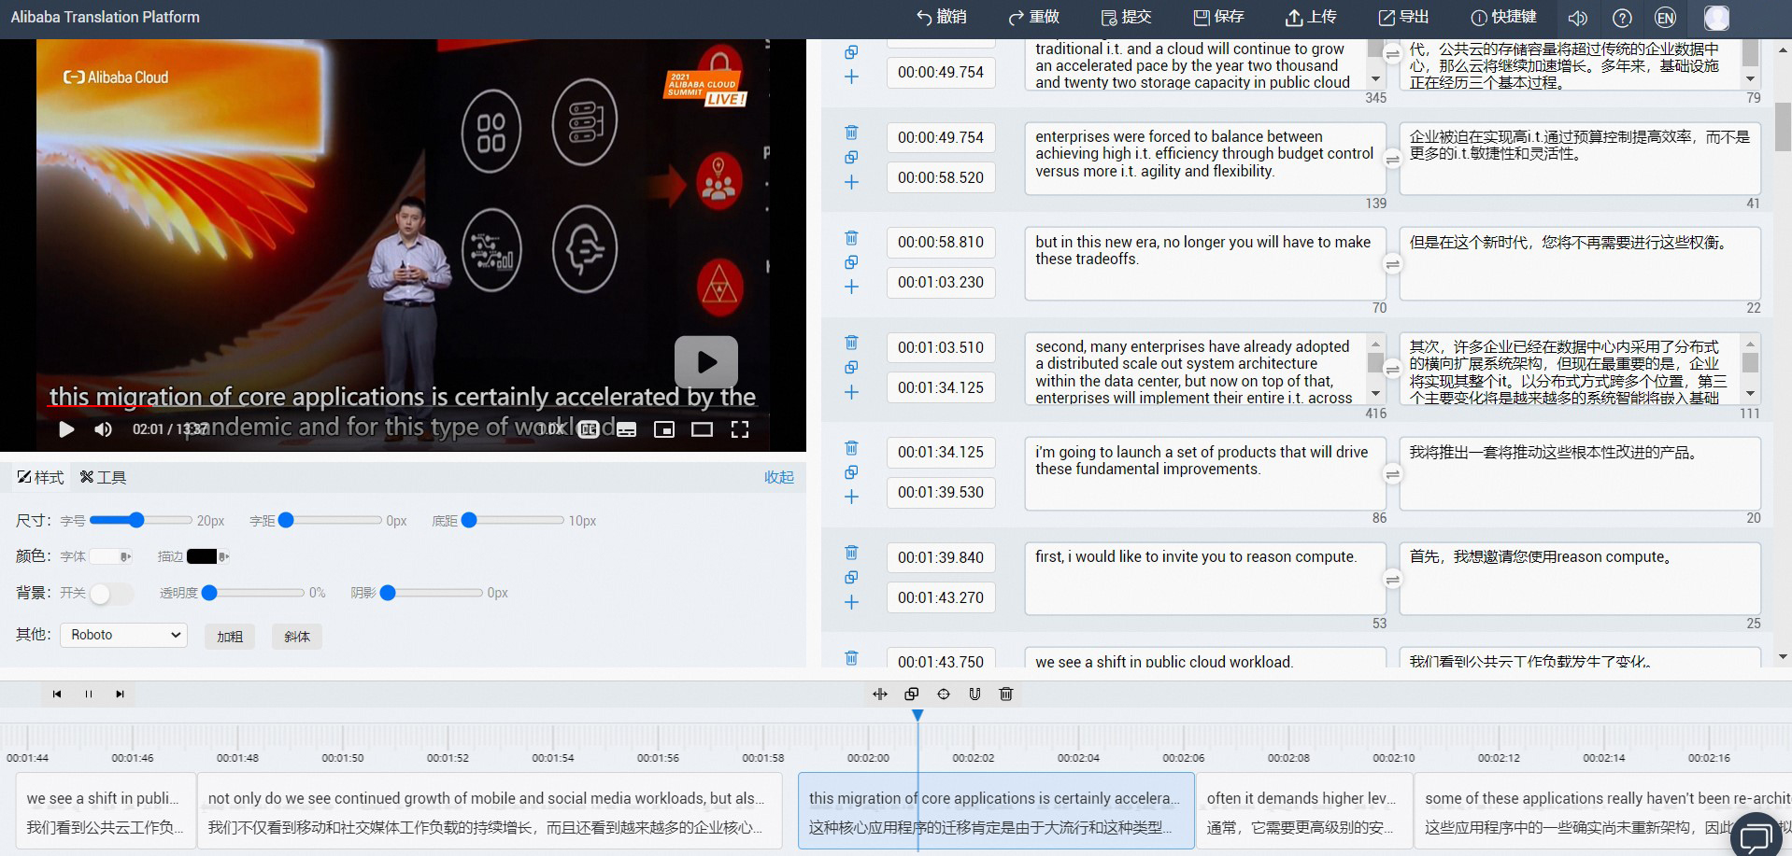Click the timeline duplicate clip icon

click(x=912, y=694)
